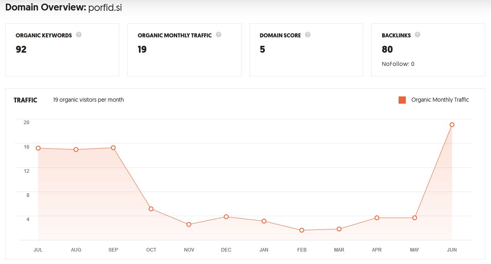491x264 pixels.
Task: Click the MAY traffic data point
Action: [x=414, y=218]
